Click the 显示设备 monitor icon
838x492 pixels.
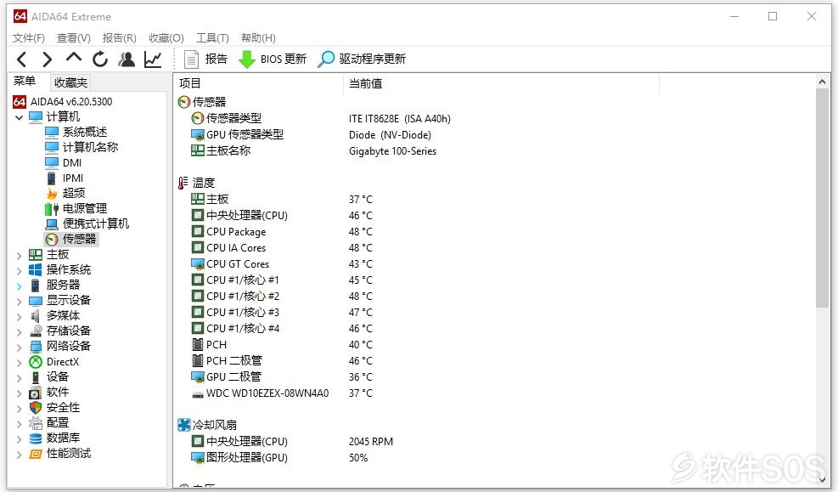coord(36,301)
